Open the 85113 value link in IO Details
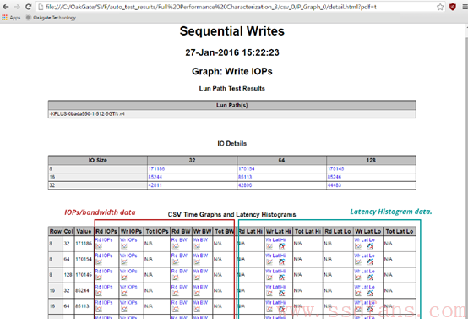Image resolution: width=468 pixels, height=319 pixels. [245, 177]
